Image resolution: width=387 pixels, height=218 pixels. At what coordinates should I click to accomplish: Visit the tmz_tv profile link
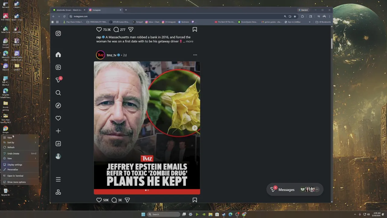(x=112, y=55)
